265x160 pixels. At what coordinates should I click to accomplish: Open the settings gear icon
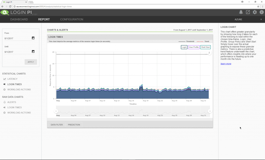pos(255,12)
